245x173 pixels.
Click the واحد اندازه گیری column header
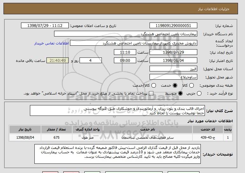coord(87,130)
